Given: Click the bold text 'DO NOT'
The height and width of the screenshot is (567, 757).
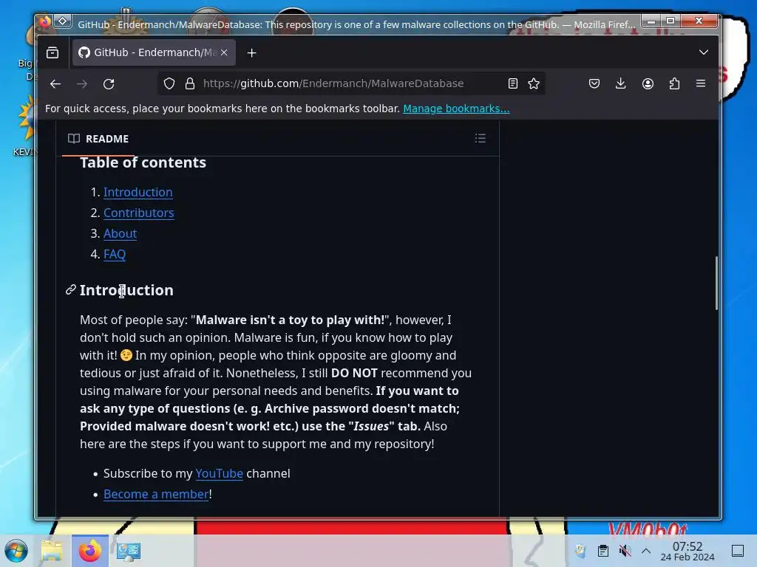Looking at the screenshot, I should click(354, 373).
